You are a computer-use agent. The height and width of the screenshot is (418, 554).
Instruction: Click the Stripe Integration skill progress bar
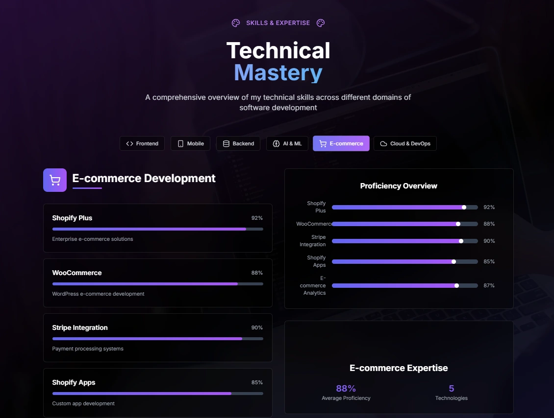pyautogui.click(x=157, y=339)
